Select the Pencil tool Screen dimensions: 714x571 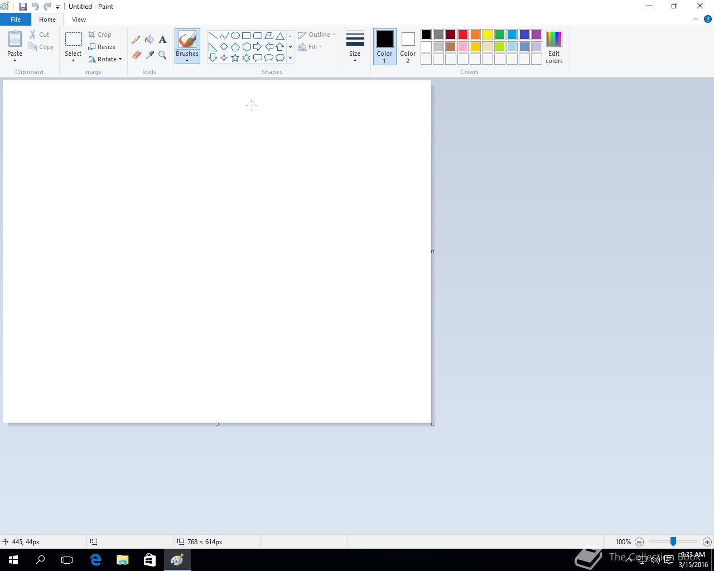click(x=136, y=40)
